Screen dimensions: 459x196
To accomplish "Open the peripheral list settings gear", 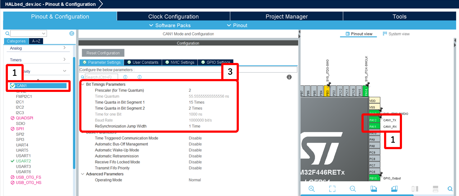I will click(72, 33).
